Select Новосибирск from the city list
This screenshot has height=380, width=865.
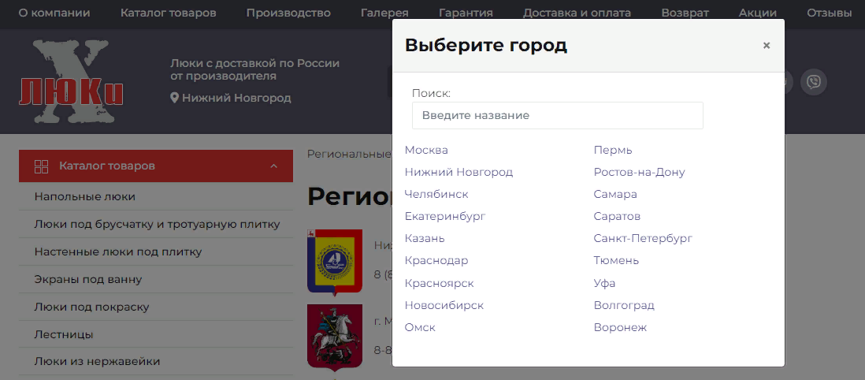[x=444, y=305]
